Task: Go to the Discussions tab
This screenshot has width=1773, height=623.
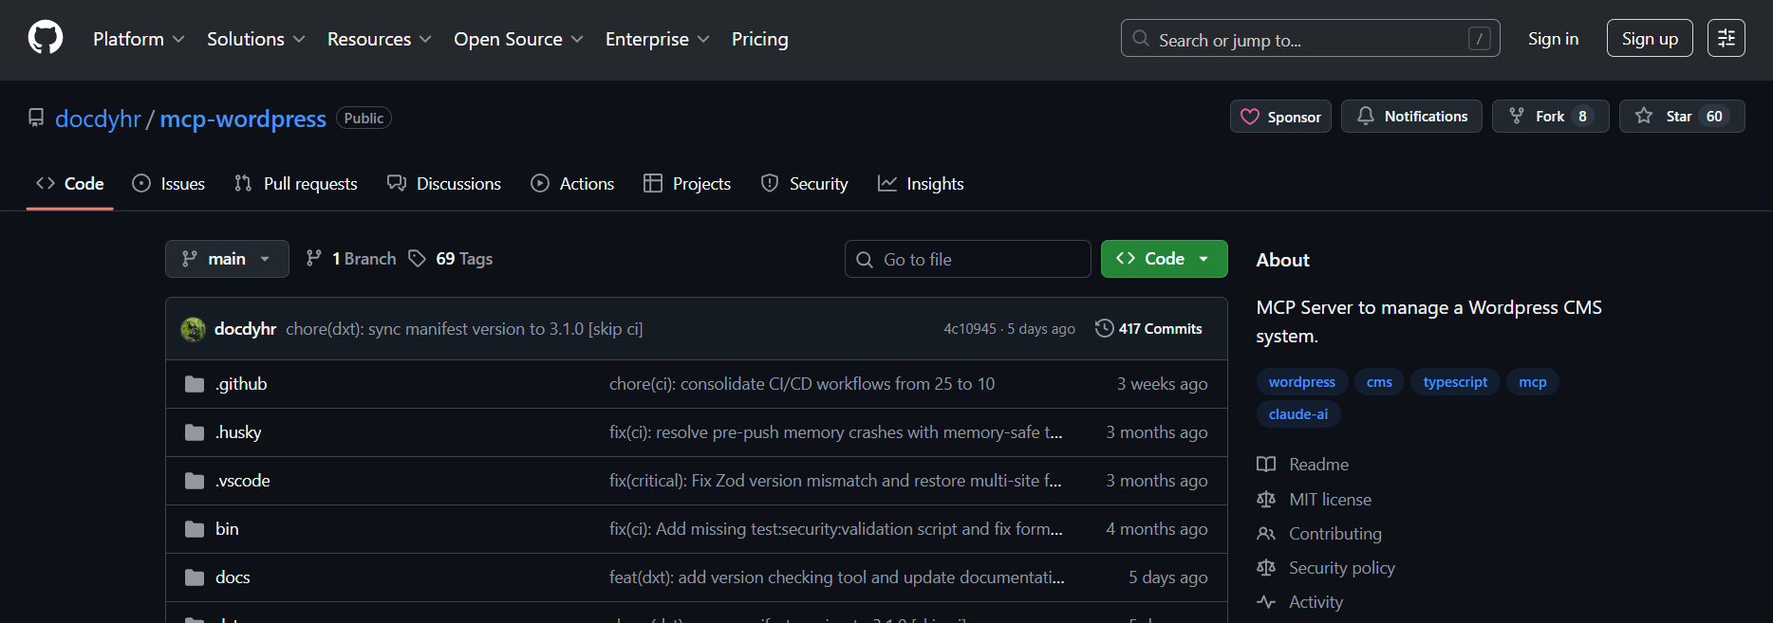Action: click(444, 184)
